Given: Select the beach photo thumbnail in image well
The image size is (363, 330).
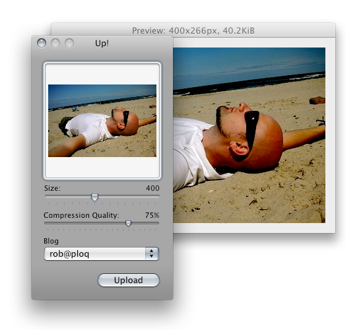Looking at the screenshot, I should 102,121.
